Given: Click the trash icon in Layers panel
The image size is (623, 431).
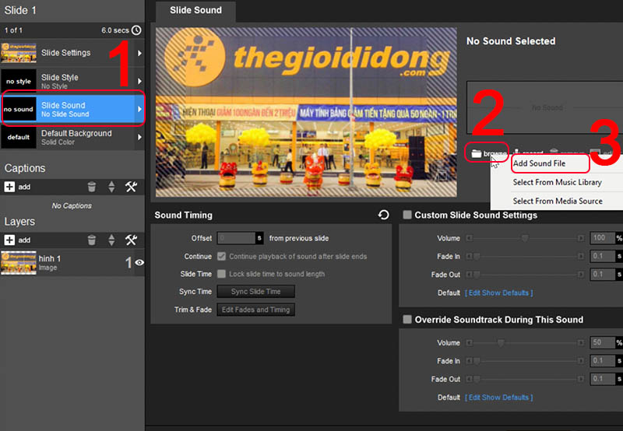Looking at the screenshot, I should coord(92,240).
